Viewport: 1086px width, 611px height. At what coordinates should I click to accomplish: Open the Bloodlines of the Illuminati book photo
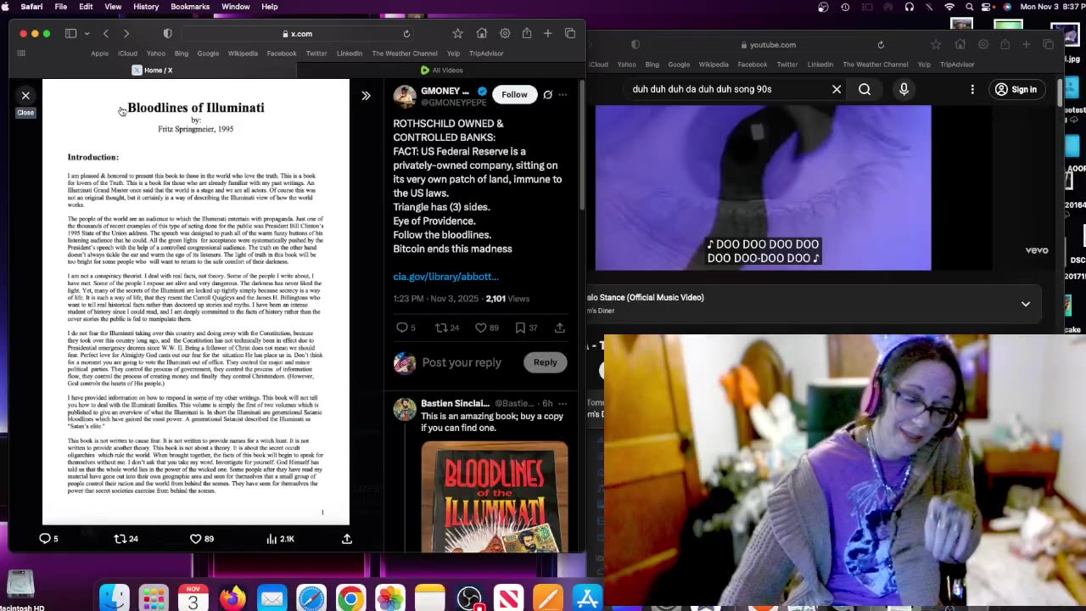(495, 497)
